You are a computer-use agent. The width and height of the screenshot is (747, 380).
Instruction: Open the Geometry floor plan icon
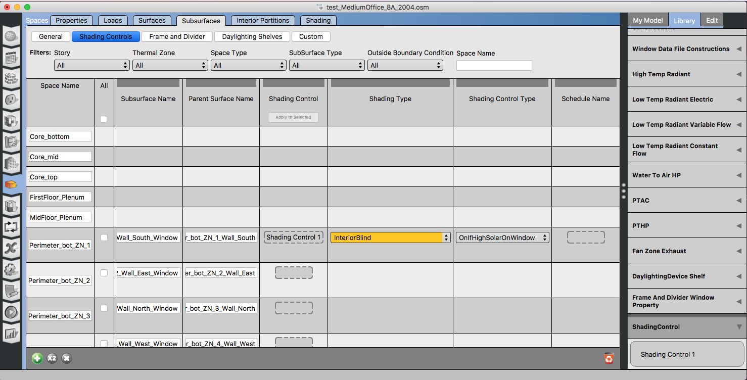[x=11, y=142]
